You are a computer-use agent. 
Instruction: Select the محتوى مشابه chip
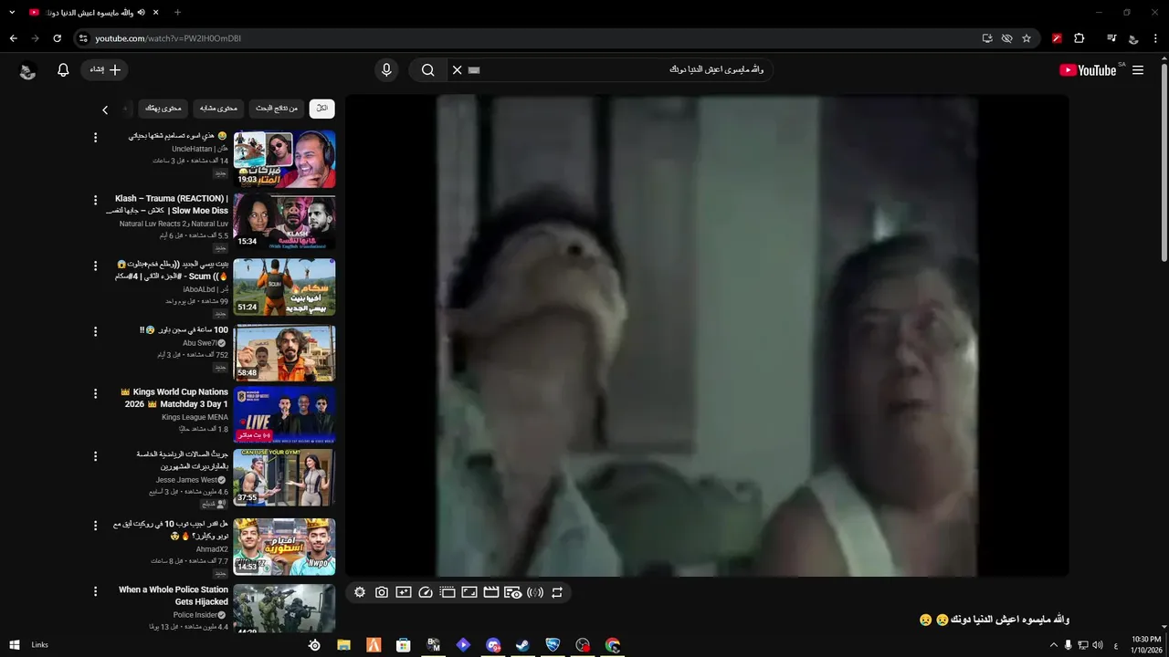click(x=219, y=109)
